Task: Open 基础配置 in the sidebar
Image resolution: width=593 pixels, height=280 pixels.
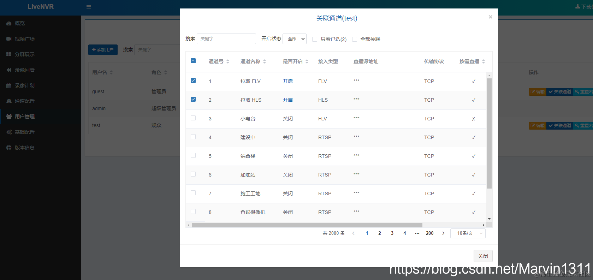Action: 25,132
